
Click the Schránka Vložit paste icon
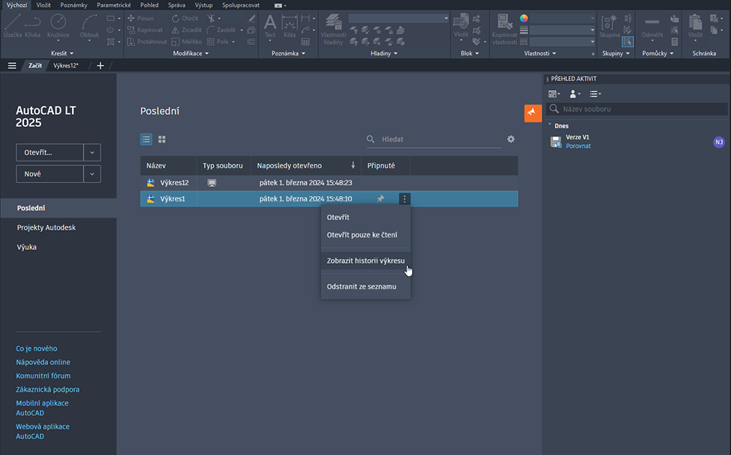pyautogui.click(x=695, y=26)
